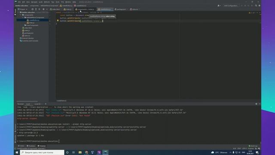Click the Search Everywhere magnifier icon

(256, 6)
